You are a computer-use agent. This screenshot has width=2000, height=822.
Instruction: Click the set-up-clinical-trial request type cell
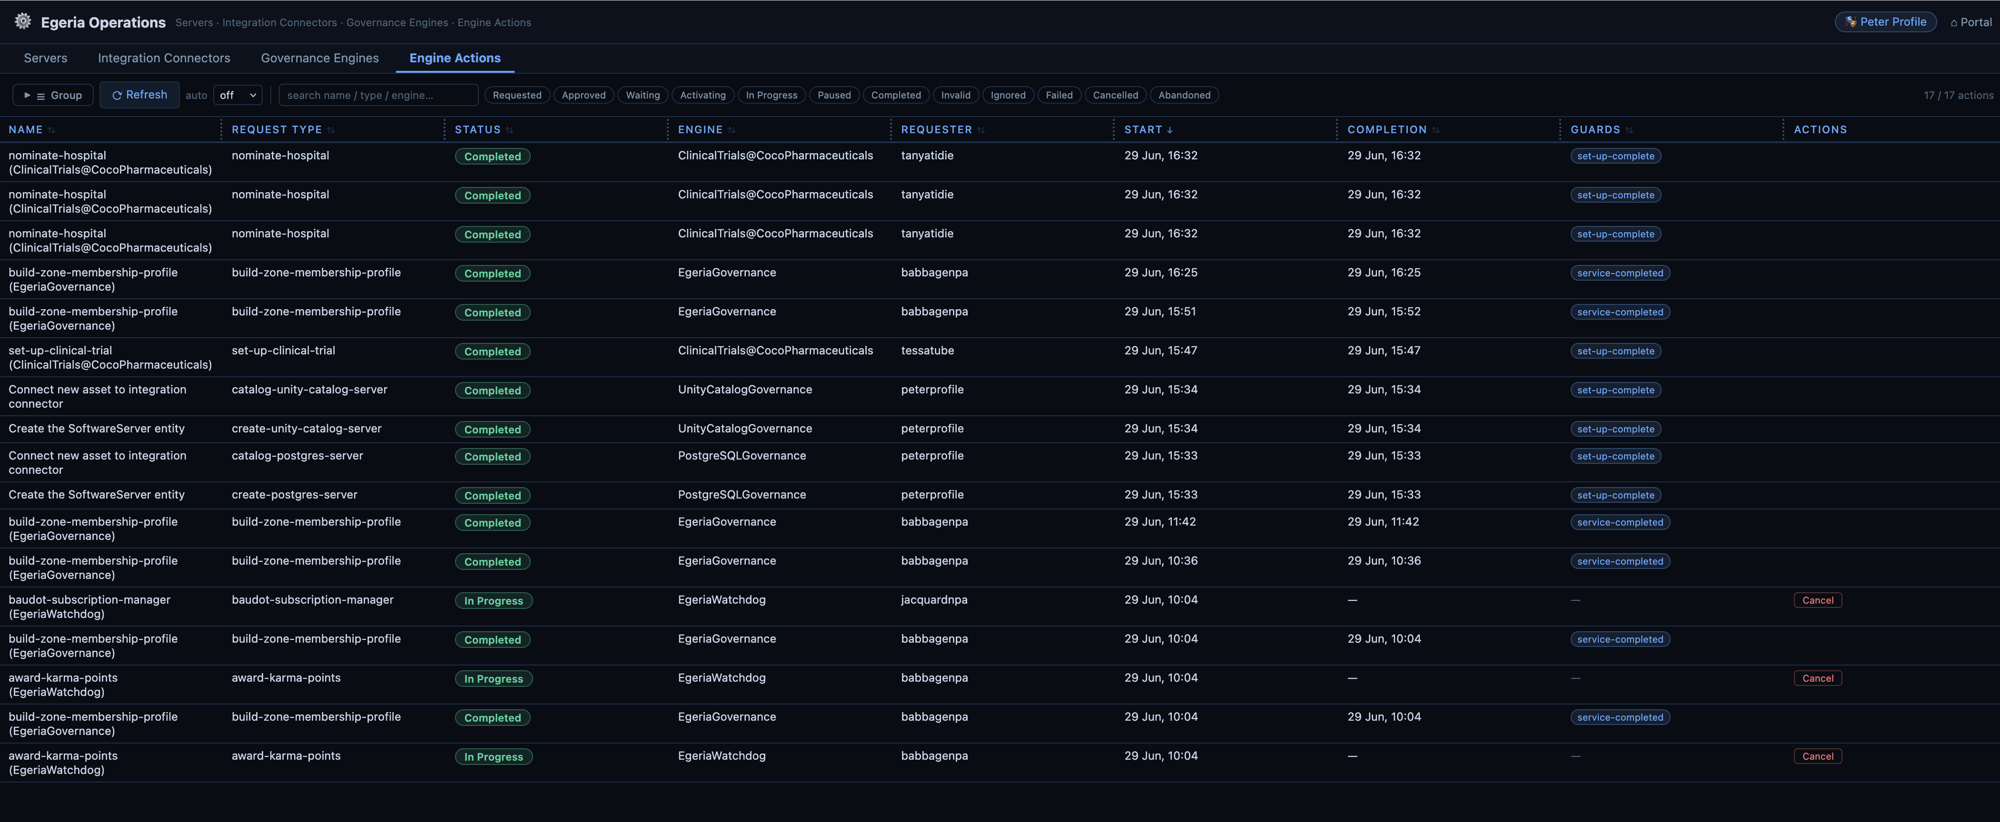point(283,350)
